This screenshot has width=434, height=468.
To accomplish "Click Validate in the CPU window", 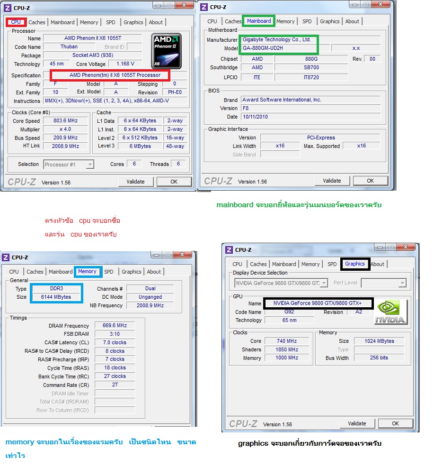I will 135,182.
